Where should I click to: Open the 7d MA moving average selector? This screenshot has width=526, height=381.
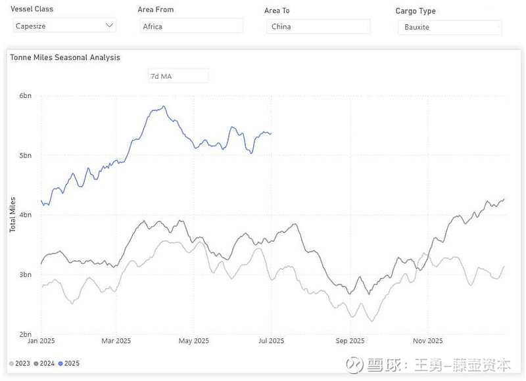(178, 76)
